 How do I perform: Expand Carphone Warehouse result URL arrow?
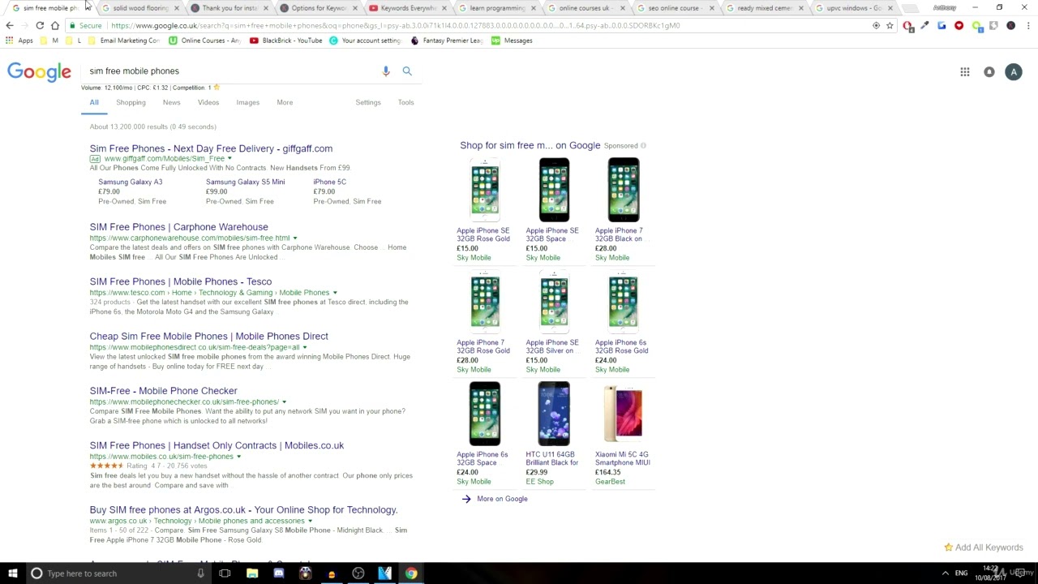click(x=294, y=238)
